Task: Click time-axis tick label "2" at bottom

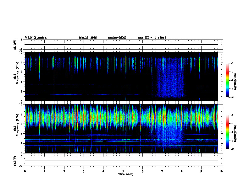Action: tap(64, 171)
